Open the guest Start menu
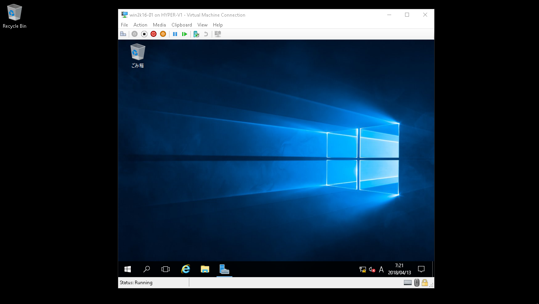The width and height of the screenshot is (539, 304). pyautogui.click(x=128, y=269)
